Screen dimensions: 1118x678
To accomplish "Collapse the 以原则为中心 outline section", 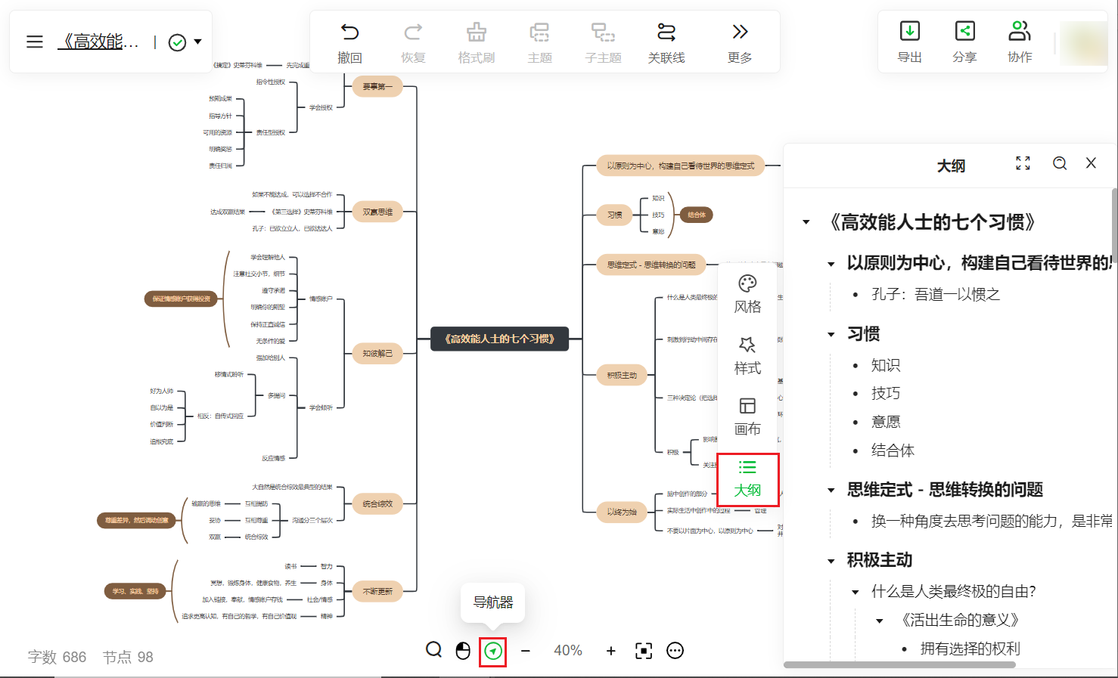I will pos(831,264).
